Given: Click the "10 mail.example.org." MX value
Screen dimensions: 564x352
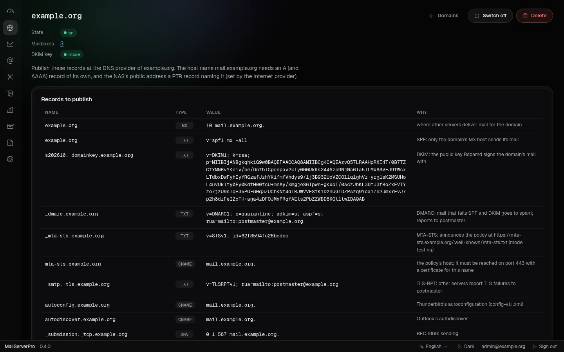Looking at the screenshot, I should pyautogui.click(x=235, y=126).
